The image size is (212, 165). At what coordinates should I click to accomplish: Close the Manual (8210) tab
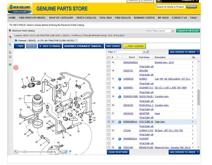76,40
